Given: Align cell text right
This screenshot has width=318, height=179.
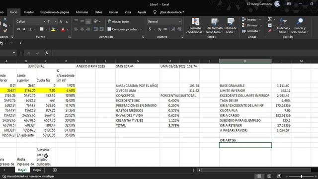Looking at the screenshot, I should coord(88,29).
